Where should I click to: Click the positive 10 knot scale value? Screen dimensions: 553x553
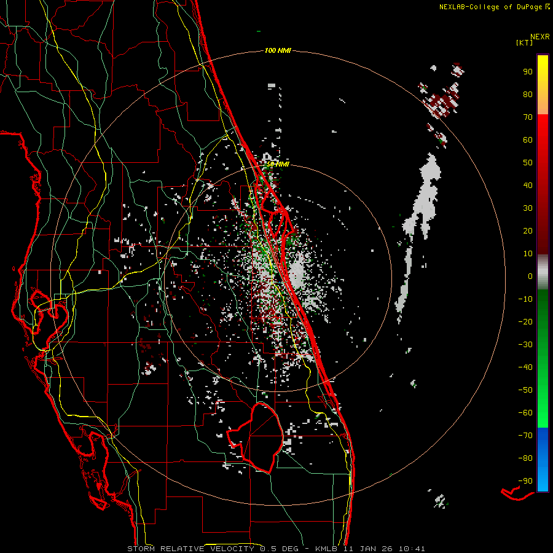[528, 254]
